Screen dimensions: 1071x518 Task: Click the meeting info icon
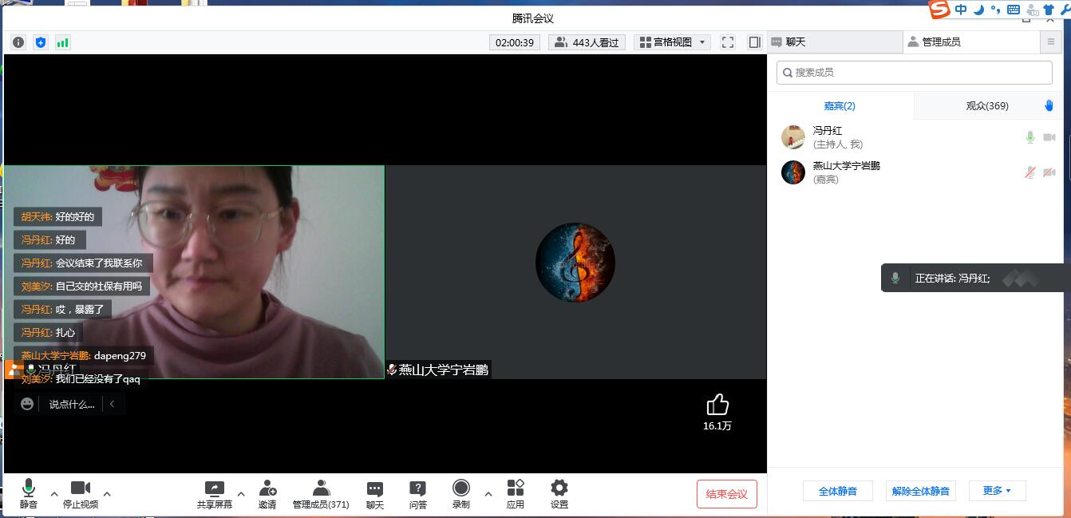[18, 42]
